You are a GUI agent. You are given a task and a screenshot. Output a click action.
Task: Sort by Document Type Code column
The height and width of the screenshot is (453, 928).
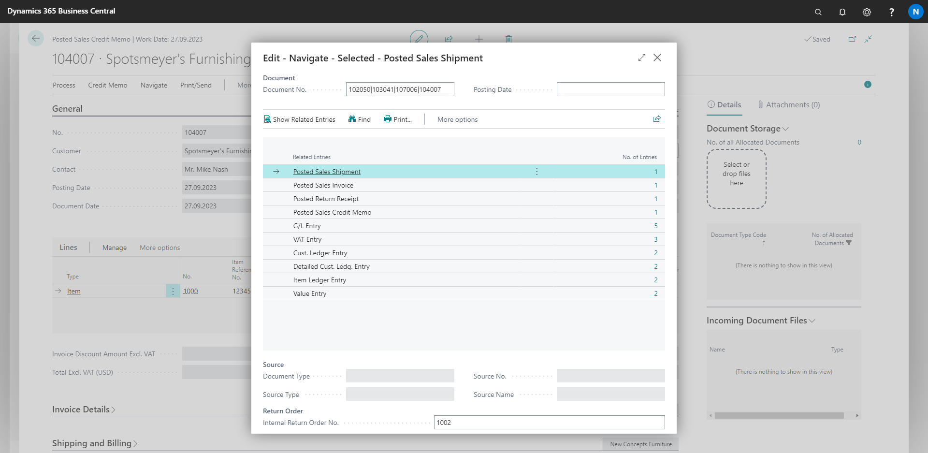coord(739,235)
